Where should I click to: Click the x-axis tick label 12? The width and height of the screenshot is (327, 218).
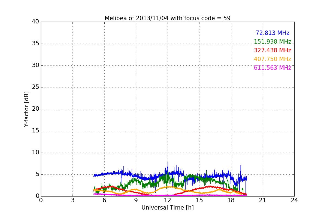[x=168, y=200]
